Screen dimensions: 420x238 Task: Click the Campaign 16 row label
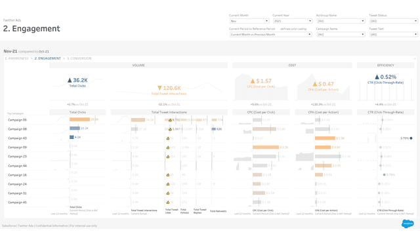click(18, 175)
